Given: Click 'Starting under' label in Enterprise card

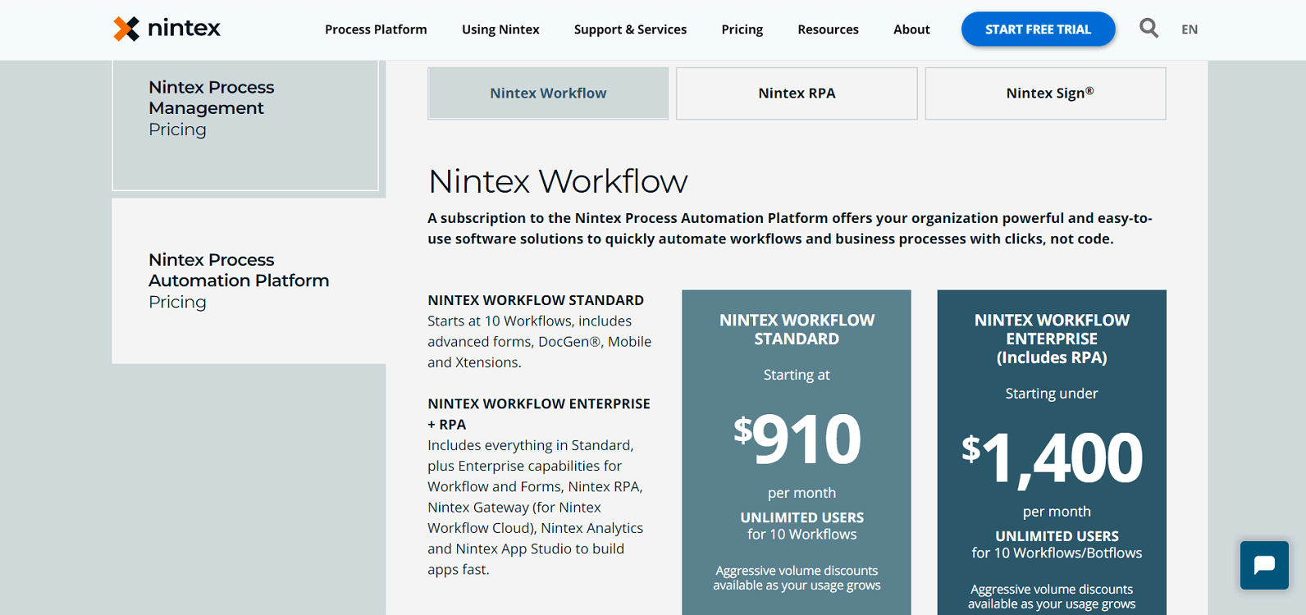Looking at the screenshot, I should (x=1052, y=394).
